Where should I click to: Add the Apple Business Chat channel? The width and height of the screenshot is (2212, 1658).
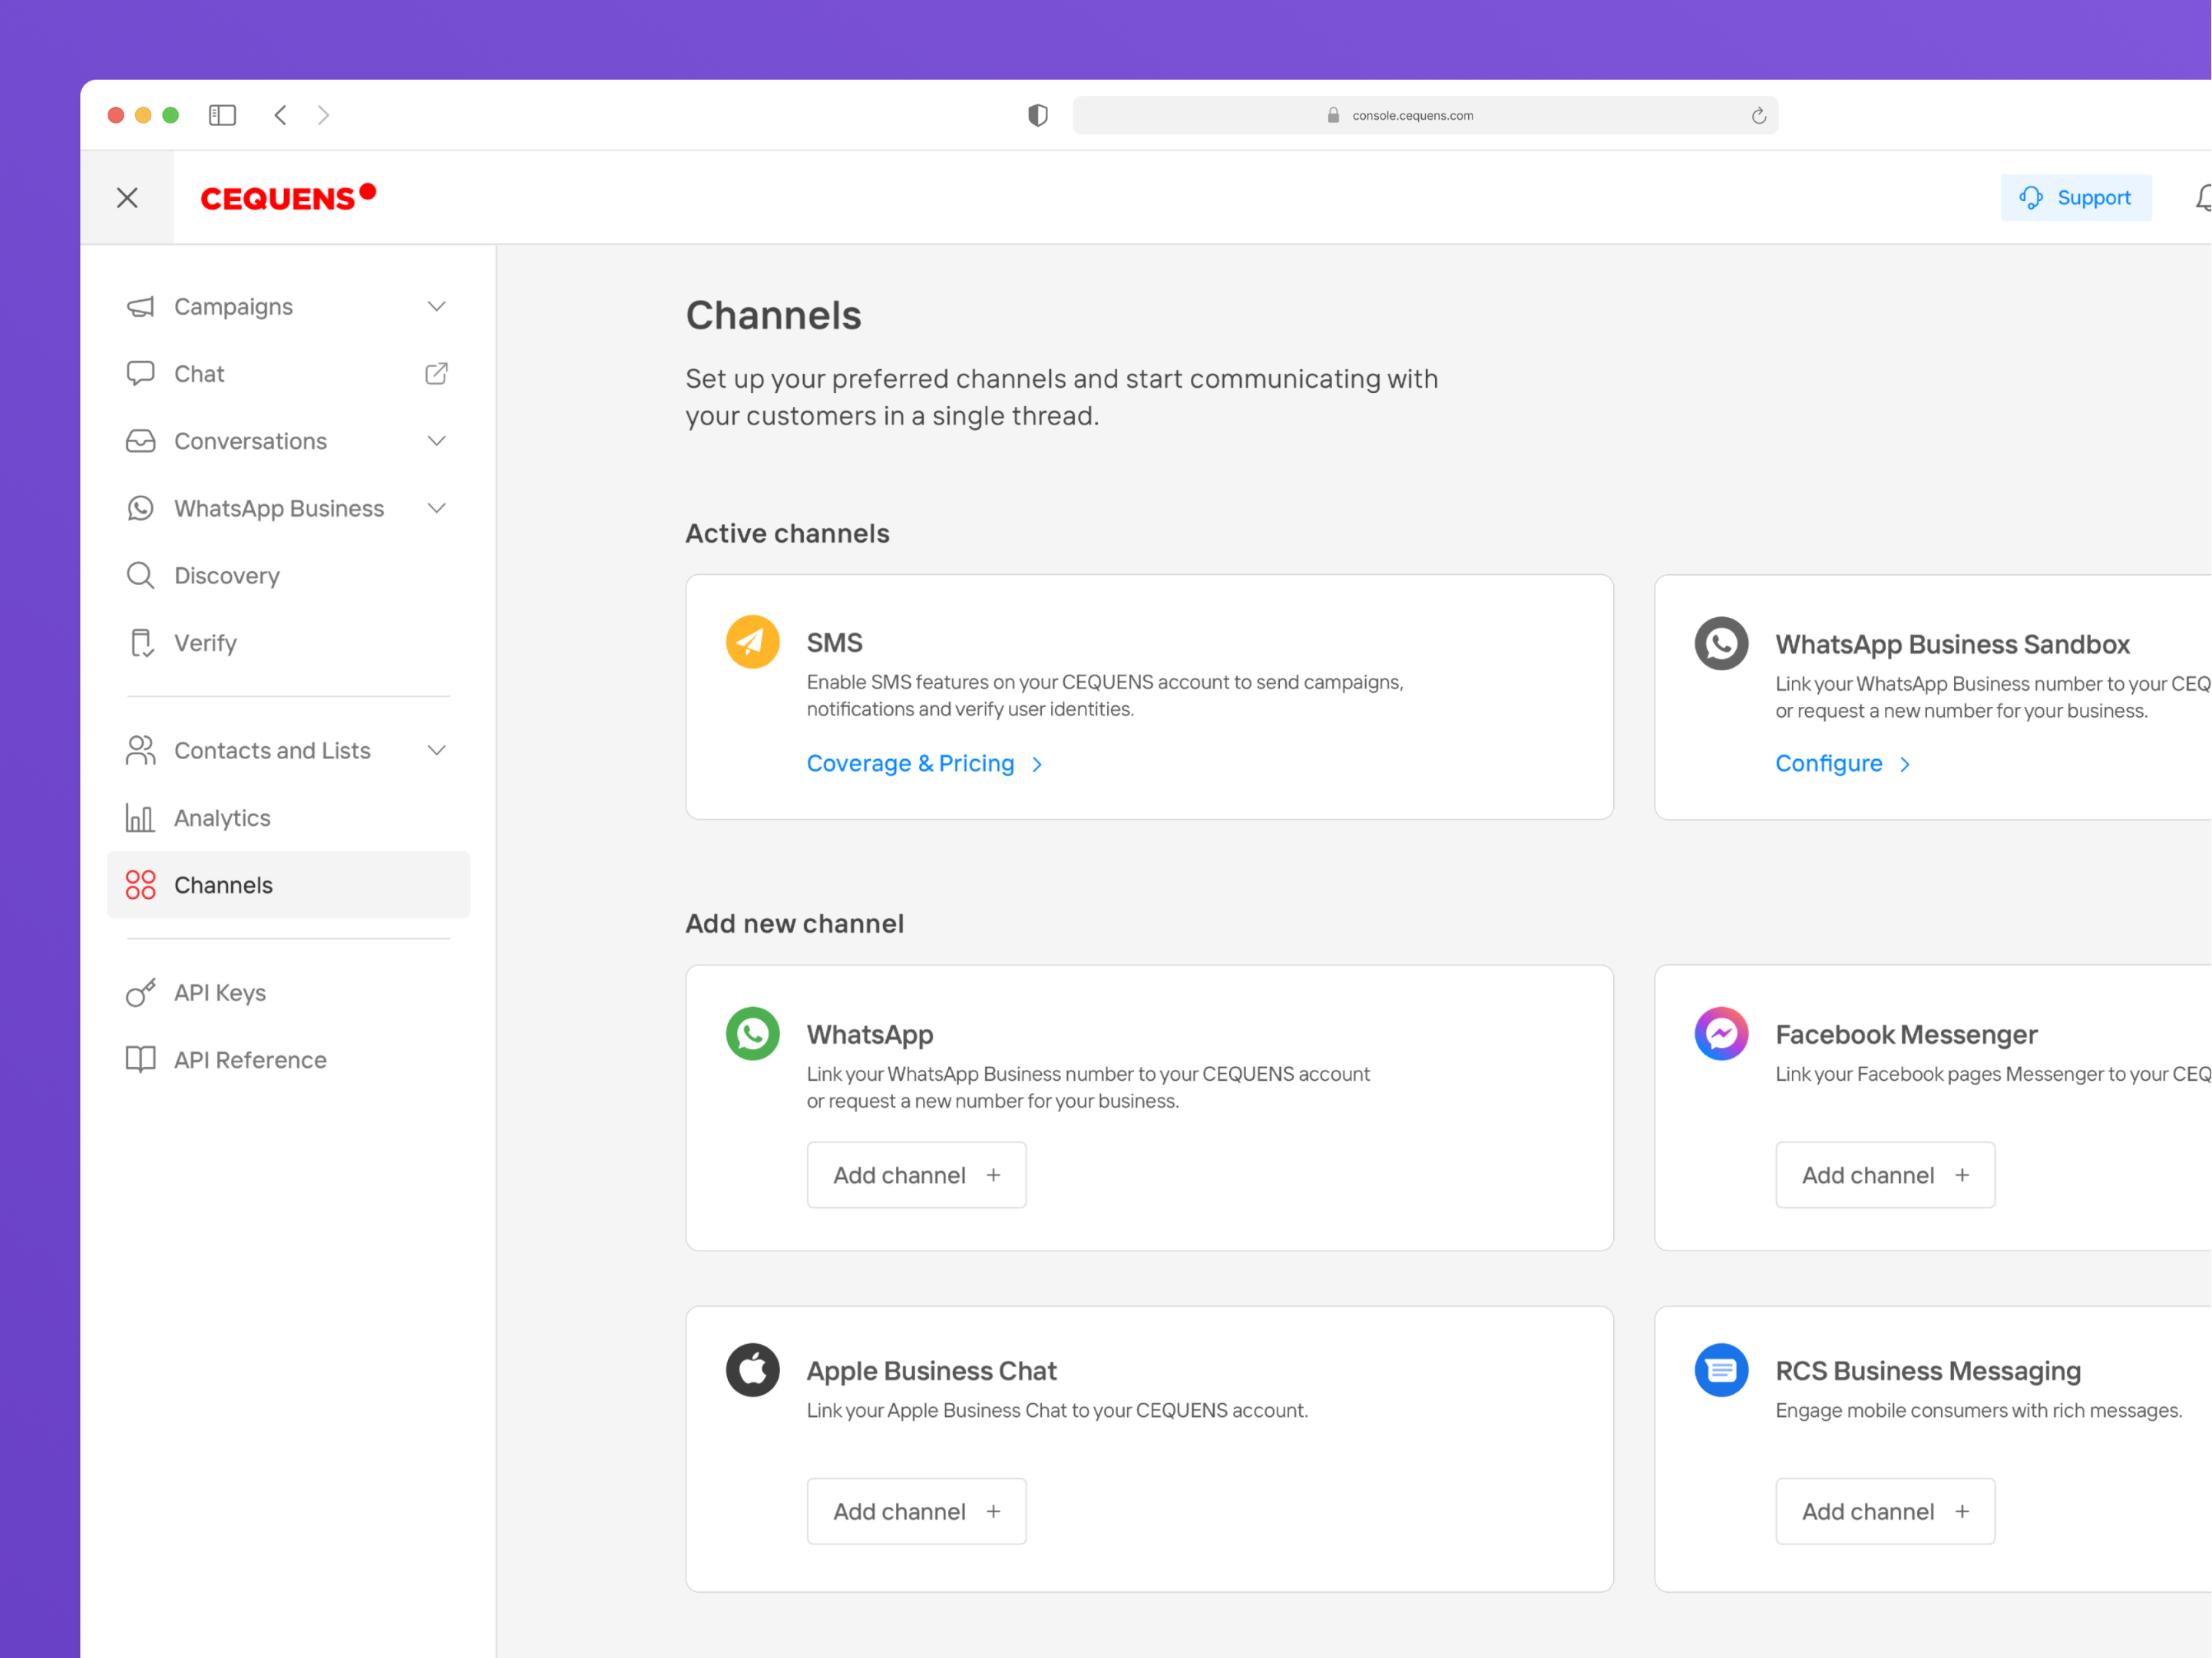coord(917,1511)
